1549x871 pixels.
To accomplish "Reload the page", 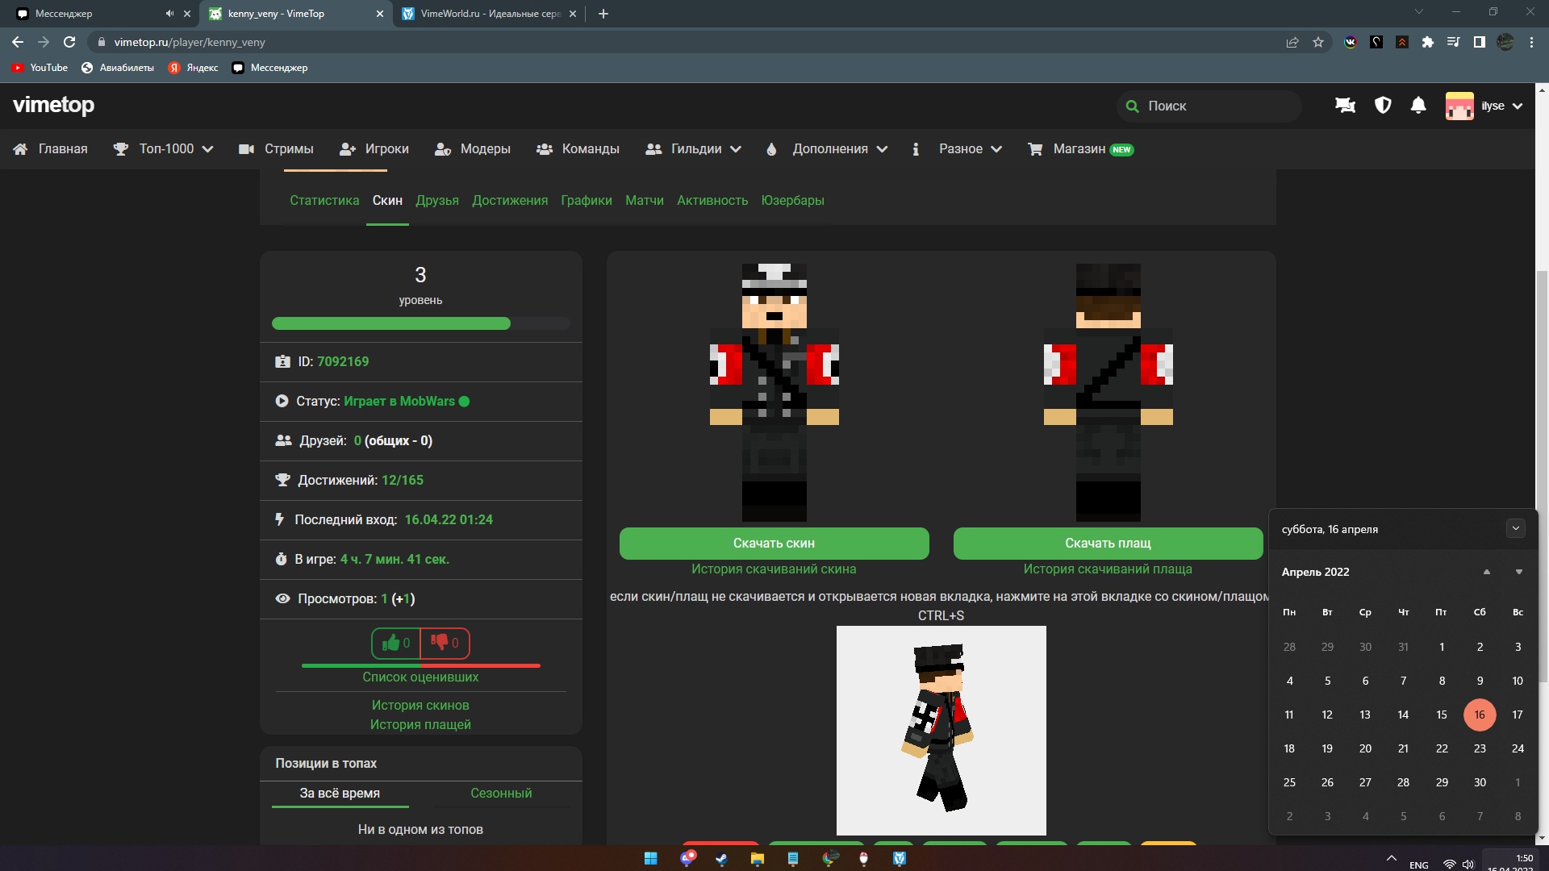I will [x=69, y=42].
